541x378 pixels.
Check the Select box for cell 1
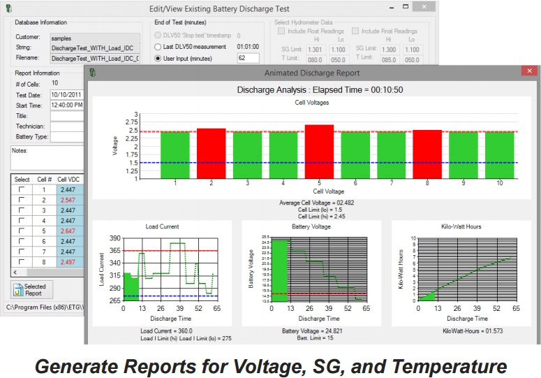click(x=22, y=189)
